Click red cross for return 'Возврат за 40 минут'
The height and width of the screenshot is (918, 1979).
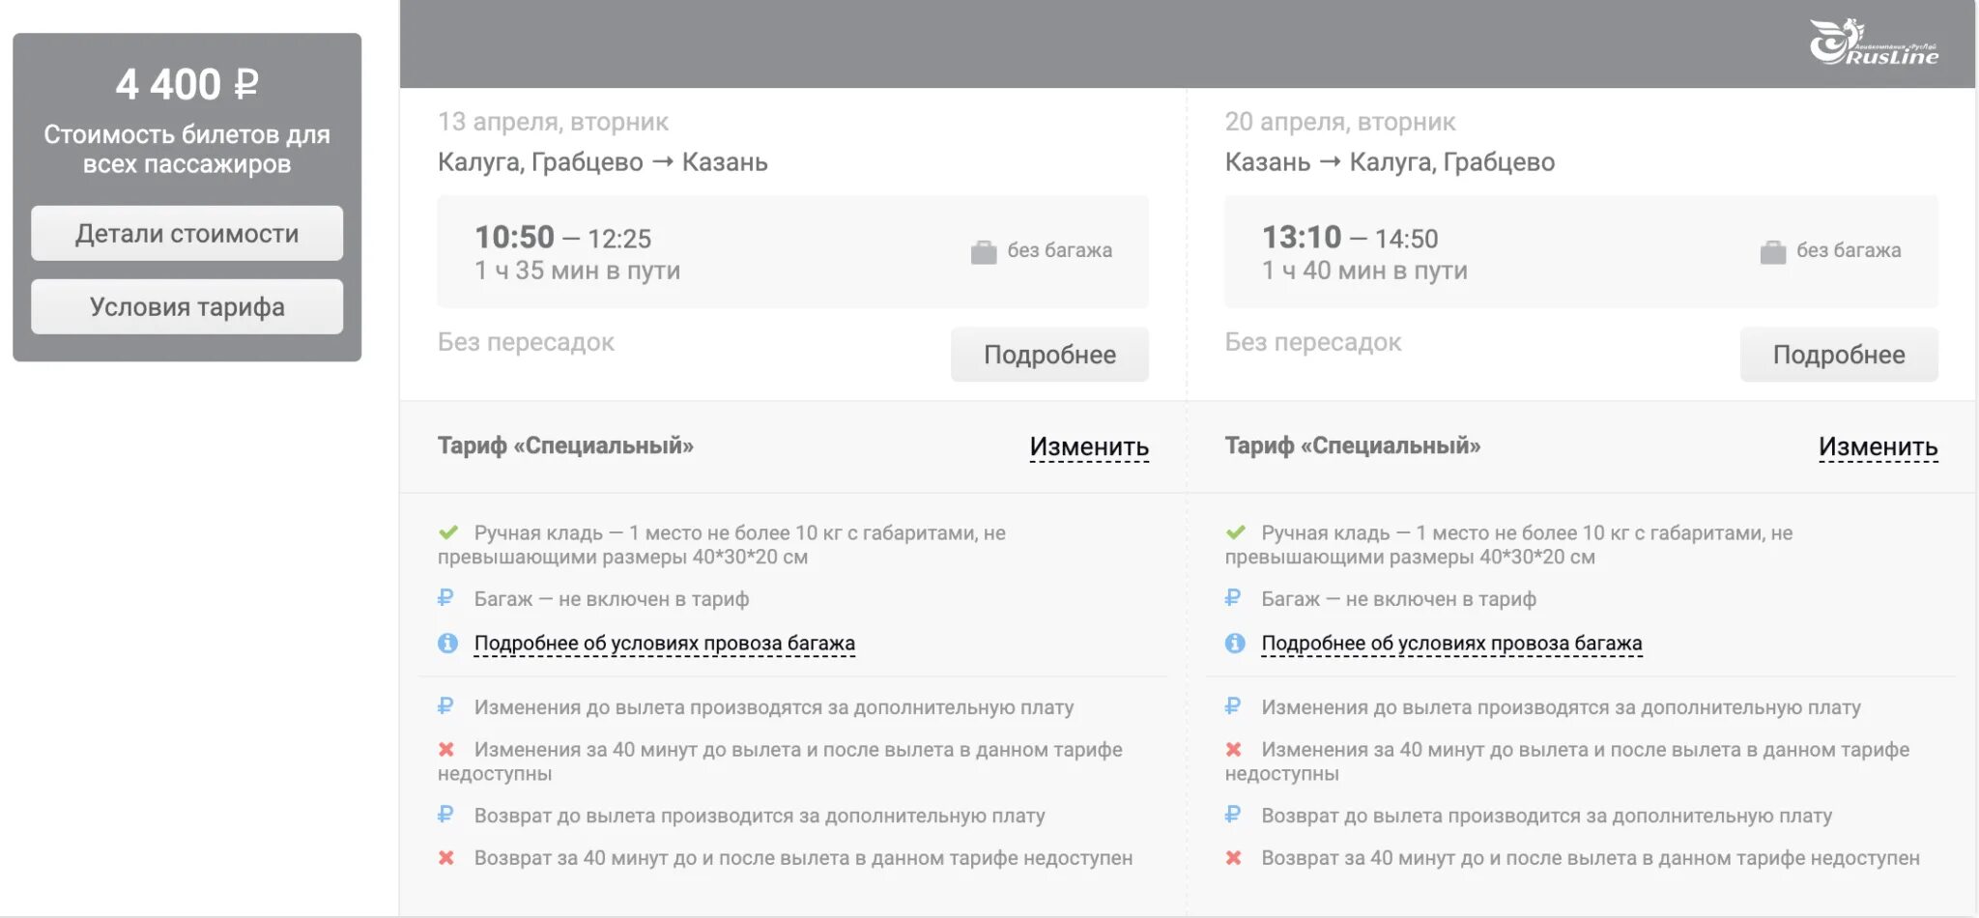click(x=1234, y=857)
